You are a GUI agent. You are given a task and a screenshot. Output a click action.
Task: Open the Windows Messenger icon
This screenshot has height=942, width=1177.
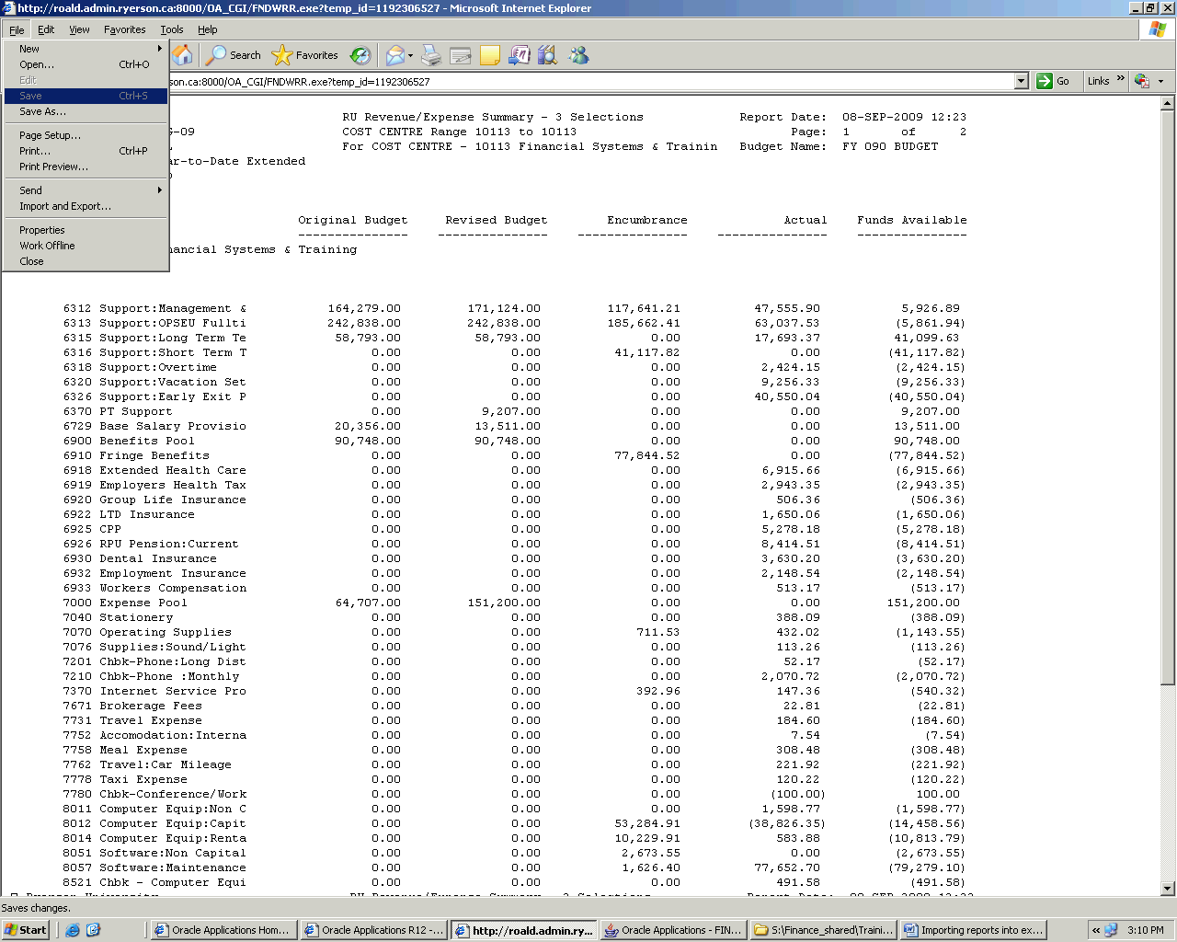pos(578,55)
